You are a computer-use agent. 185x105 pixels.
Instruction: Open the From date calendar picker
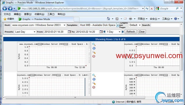pos(70,32)
